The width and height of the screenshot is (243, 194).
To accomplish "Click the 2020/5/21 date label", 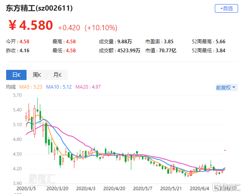I will (171, 189).
